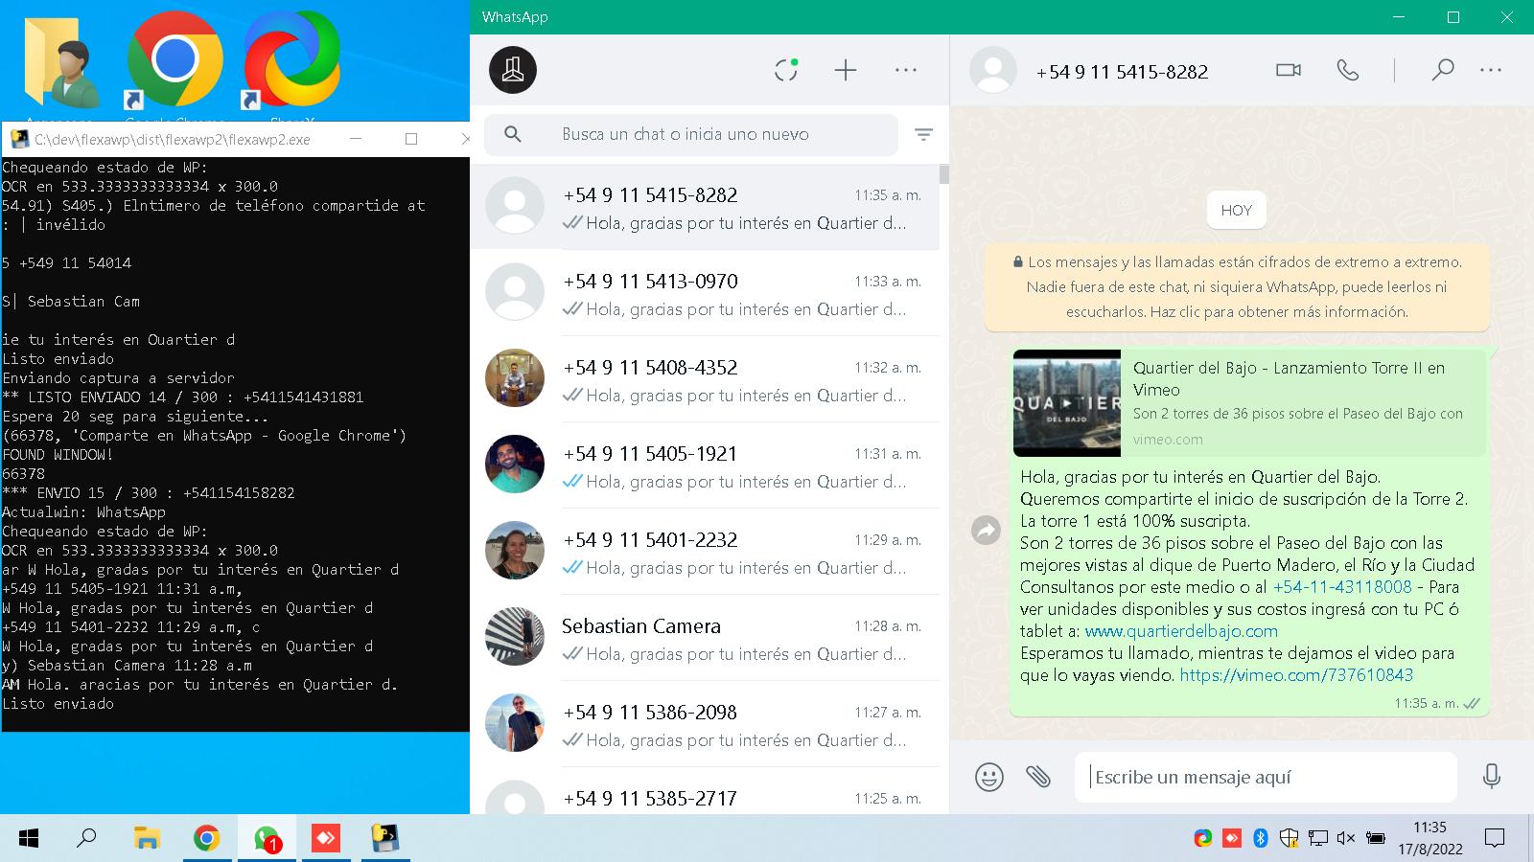Screen dimensions: 1534x862
Task: Open third desktop shortcut swirl icon
Action: pyautogui.click(x=291, y=59)
